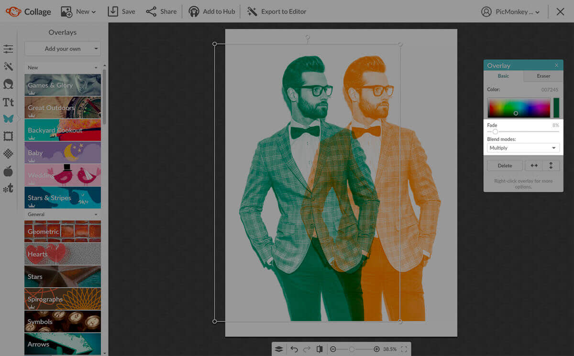Open Great Outdoors overlays

(x=63, y=107)
